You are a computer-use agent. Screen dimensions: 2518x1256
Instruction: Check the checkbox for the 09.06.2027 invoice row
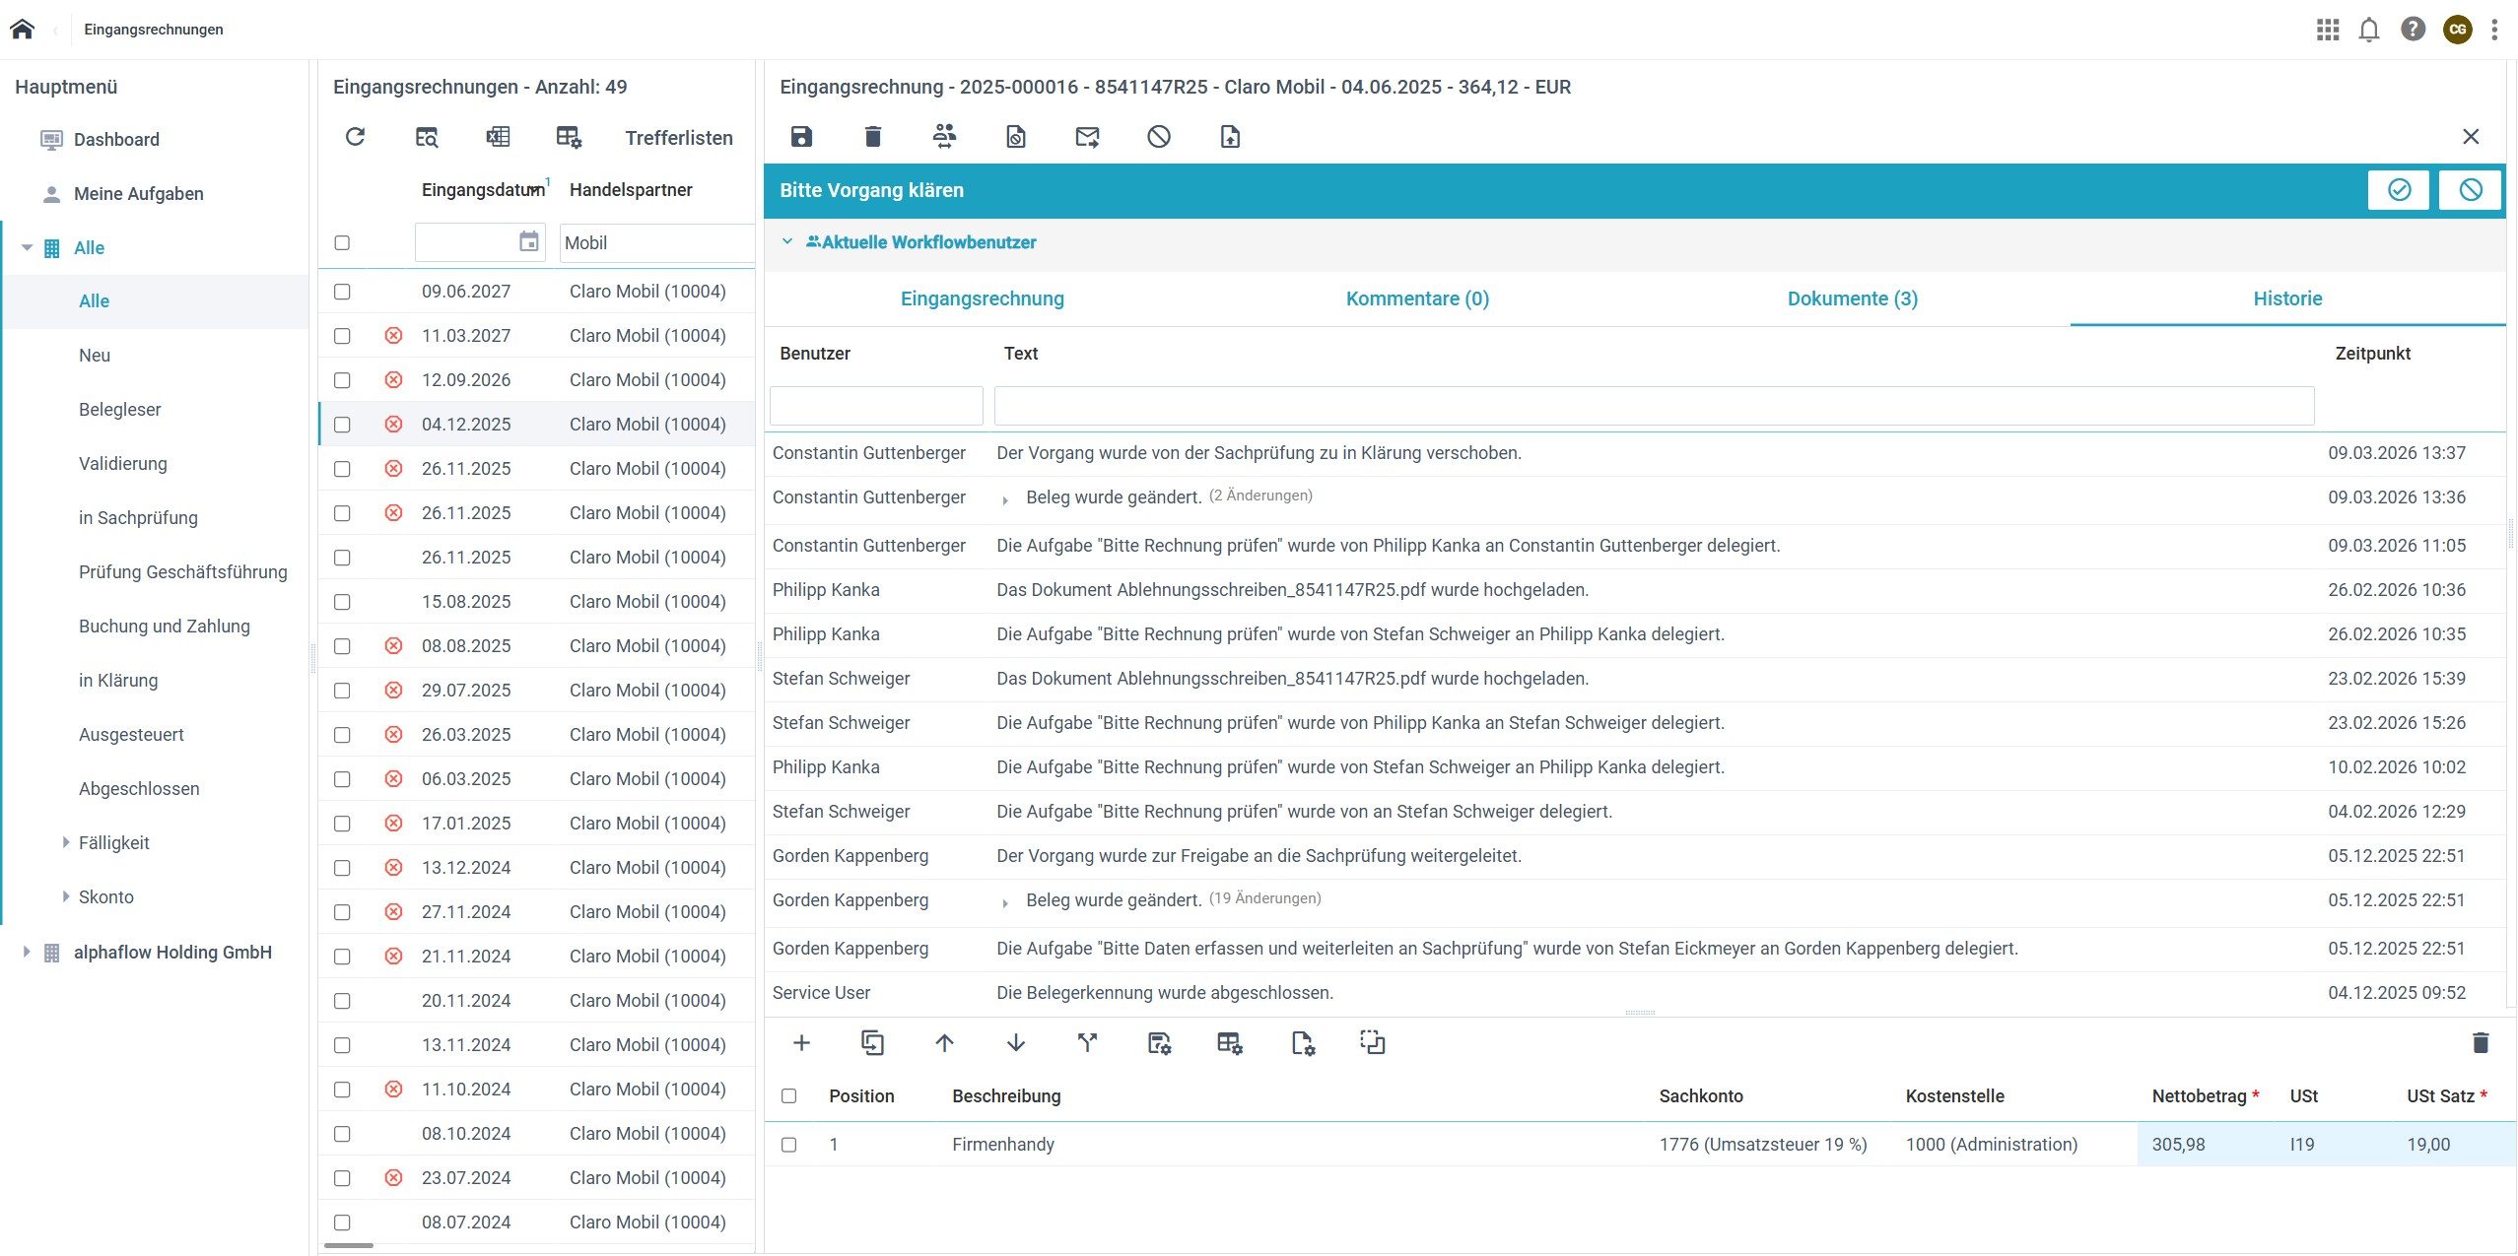tap(342, 292)
